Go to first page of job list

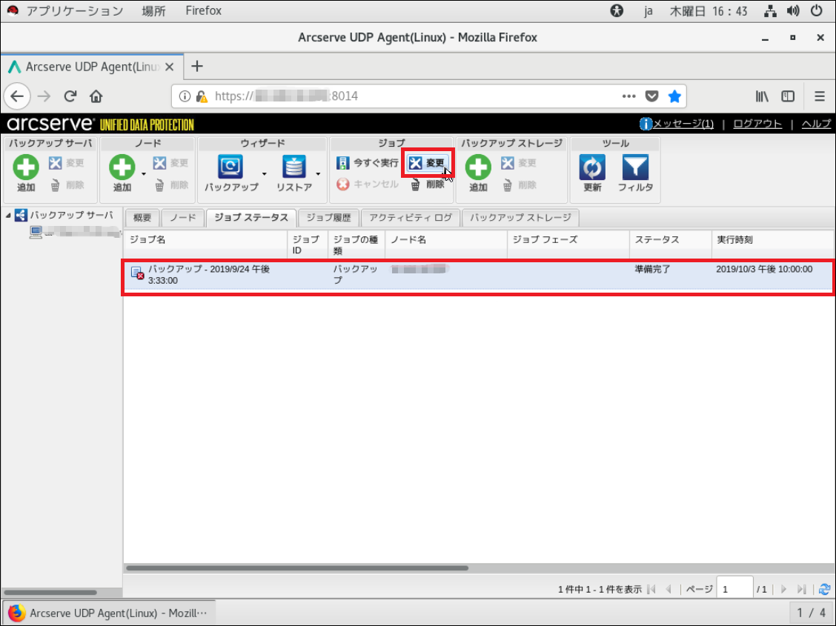[651, 589]
